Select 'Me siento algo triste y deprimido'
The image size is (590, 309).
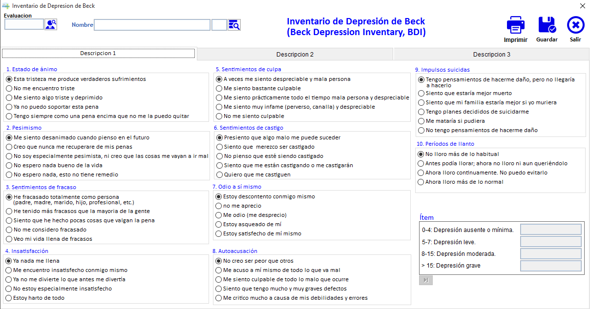click(x=54, y=97)
